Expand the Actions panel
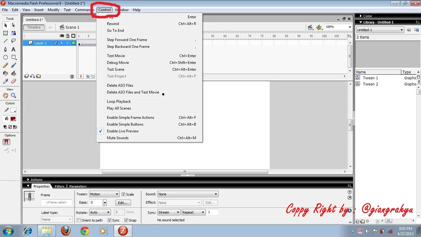Viewport: 421px width, 237px height. coord(28,180)
